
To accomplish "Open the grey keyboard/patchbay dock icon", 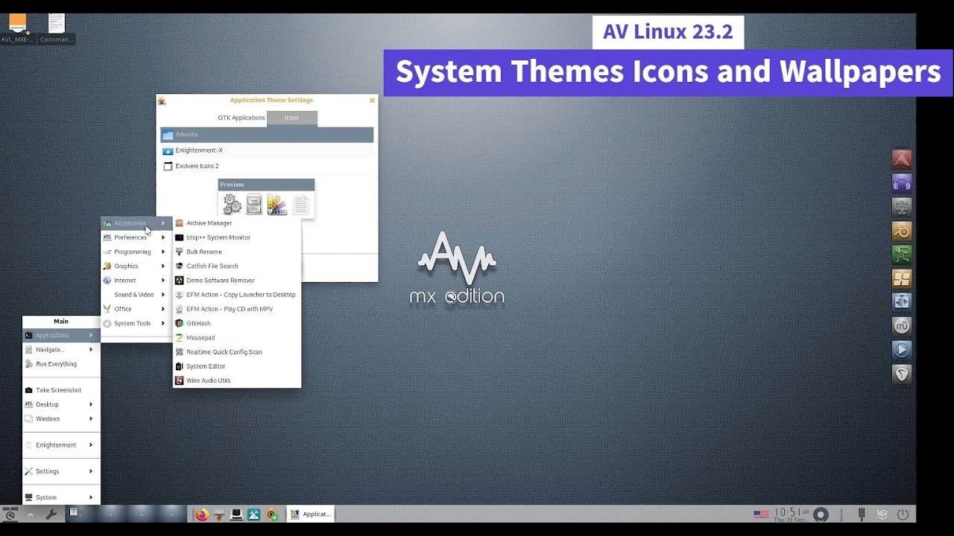I will click(902, 207).
